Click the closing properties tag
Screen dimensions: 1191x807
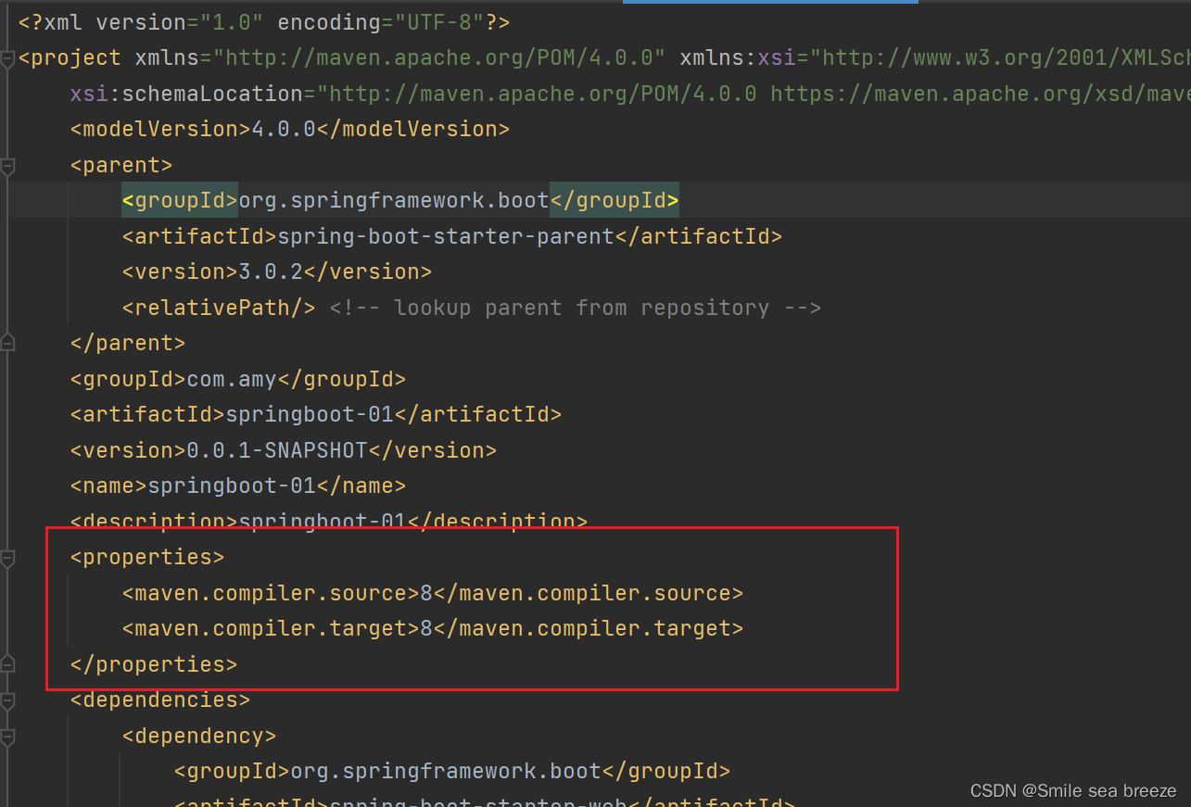pyautogui.click(x=154, y=664)
